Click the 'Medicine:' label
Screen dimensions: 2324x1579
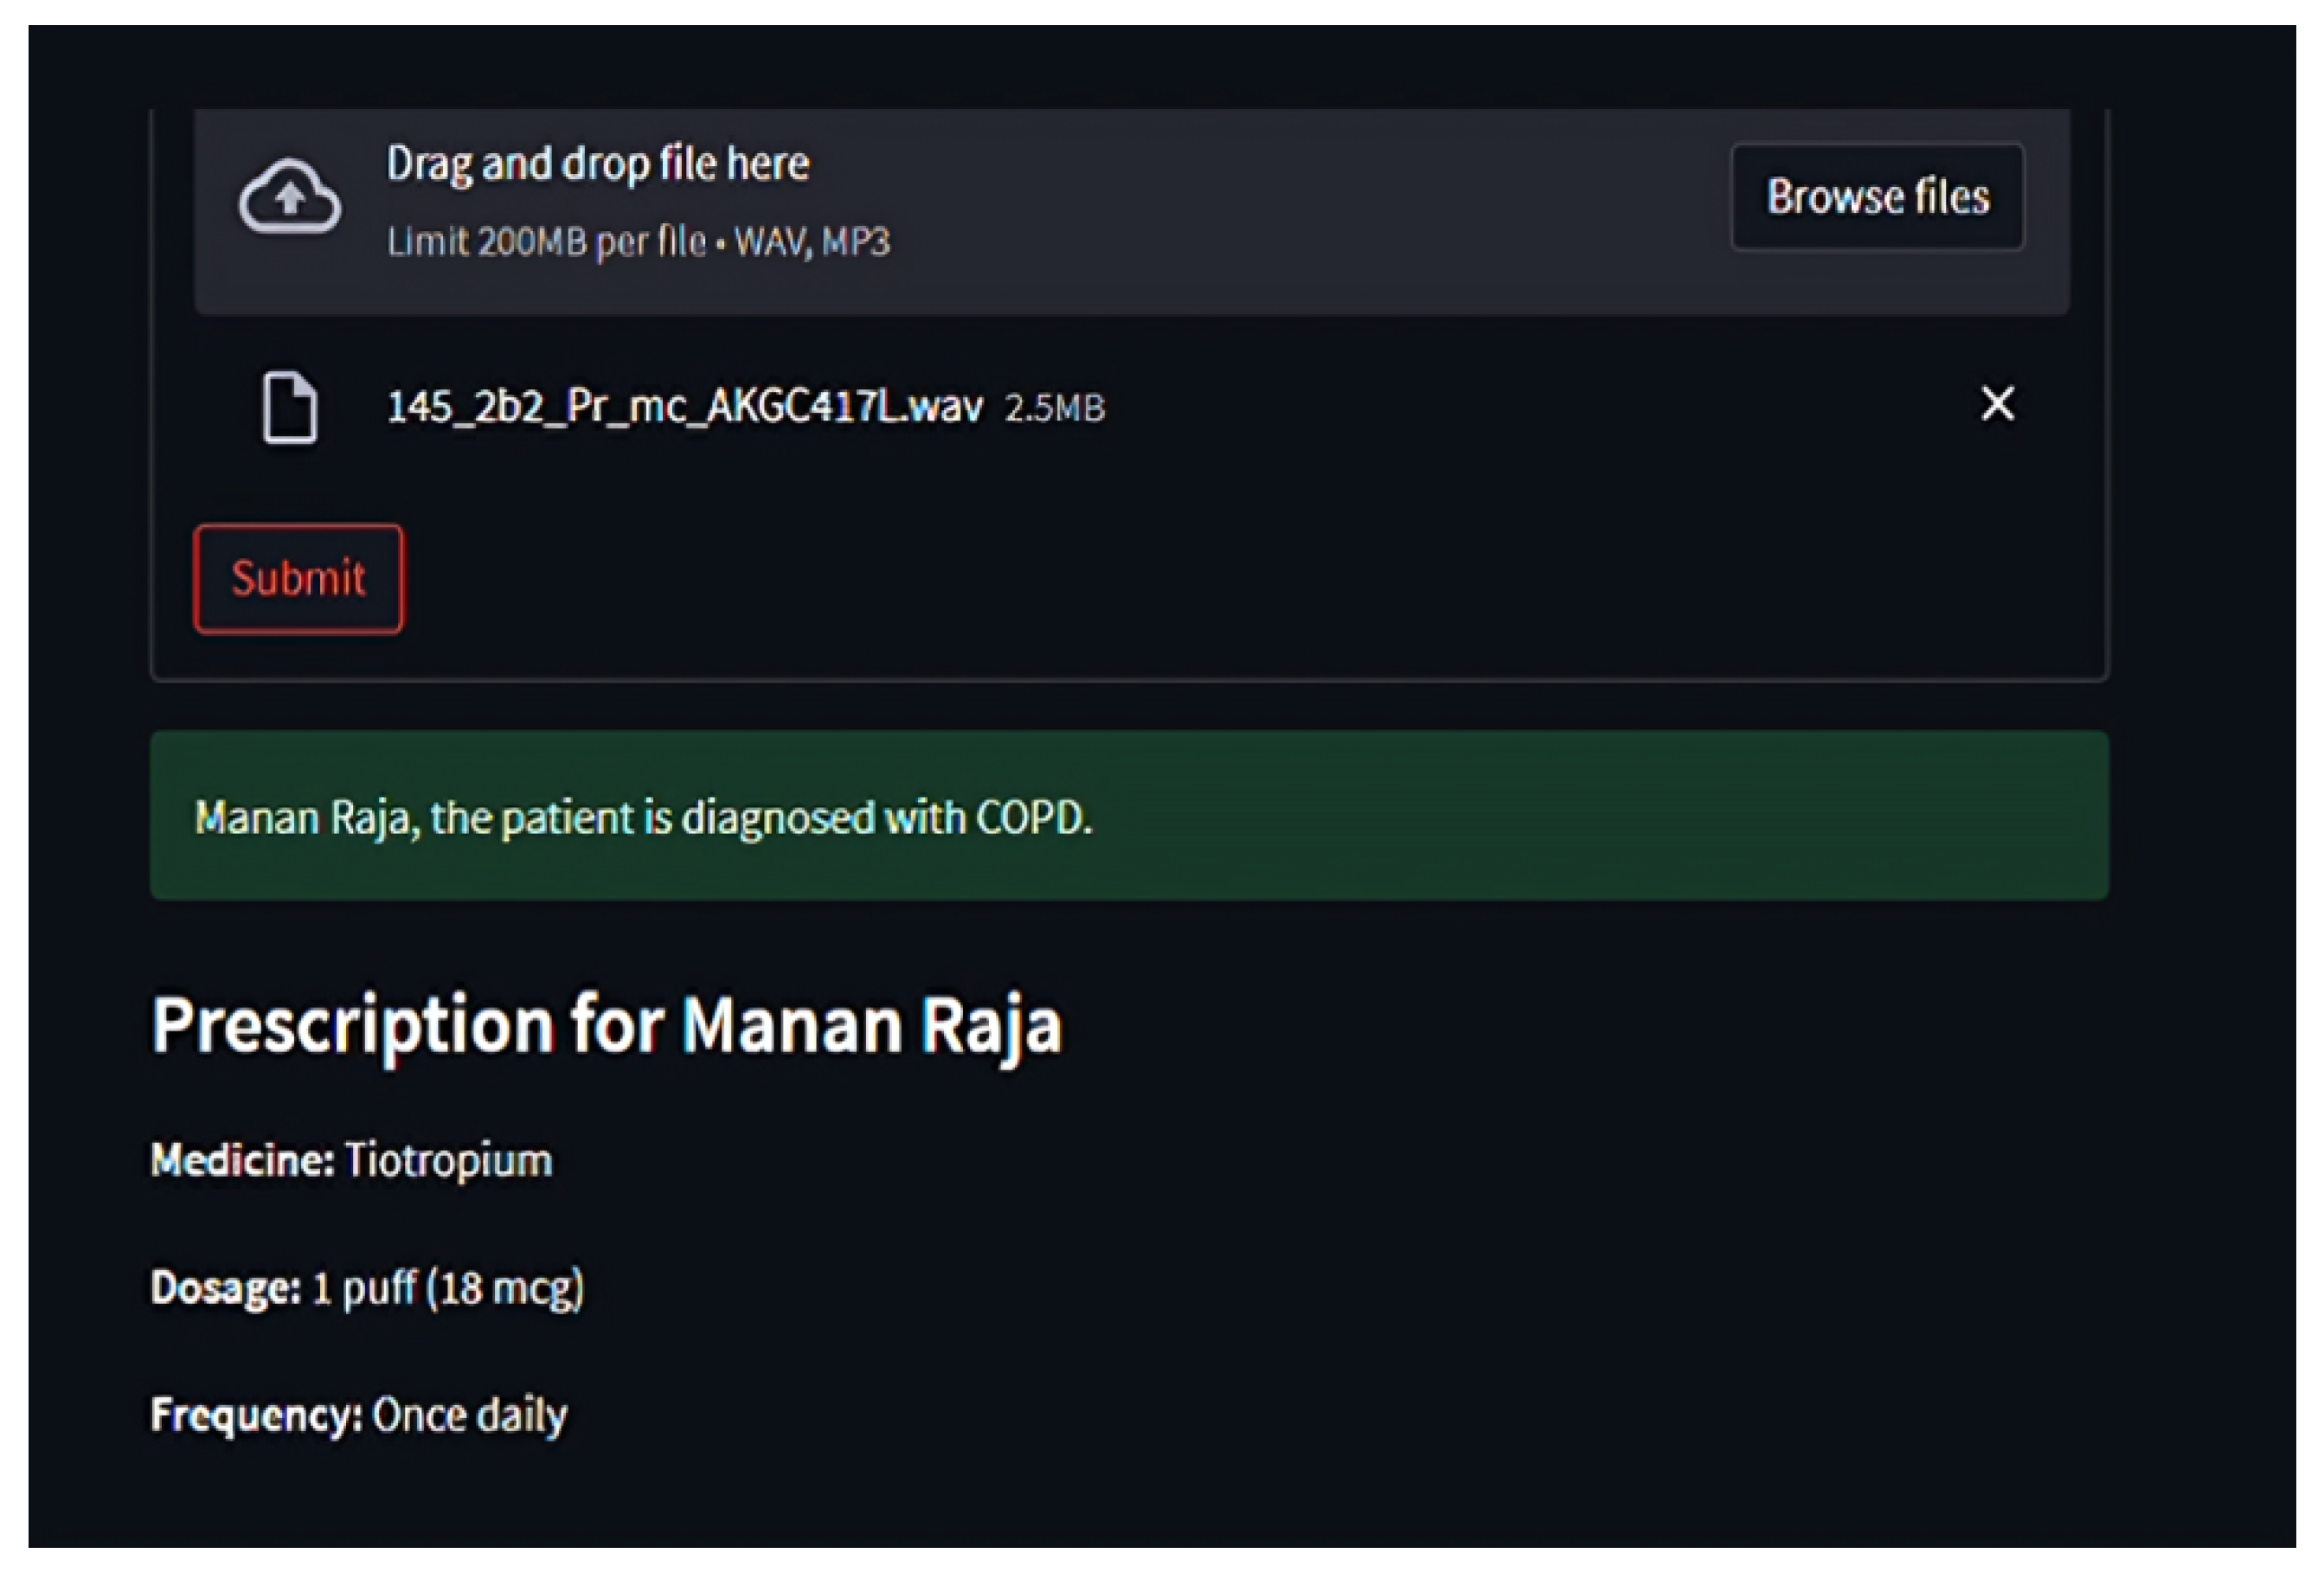coord(242,1160)
